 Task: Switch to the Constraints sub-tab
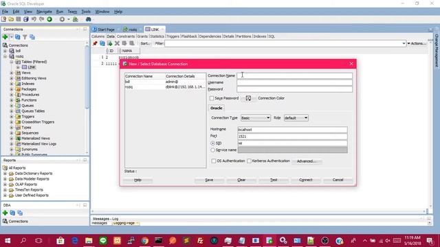(x=126, y=36)
